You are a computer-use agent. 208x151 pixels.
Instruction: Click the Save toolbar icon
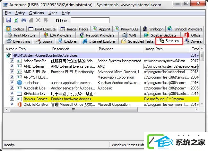[9, 20]
